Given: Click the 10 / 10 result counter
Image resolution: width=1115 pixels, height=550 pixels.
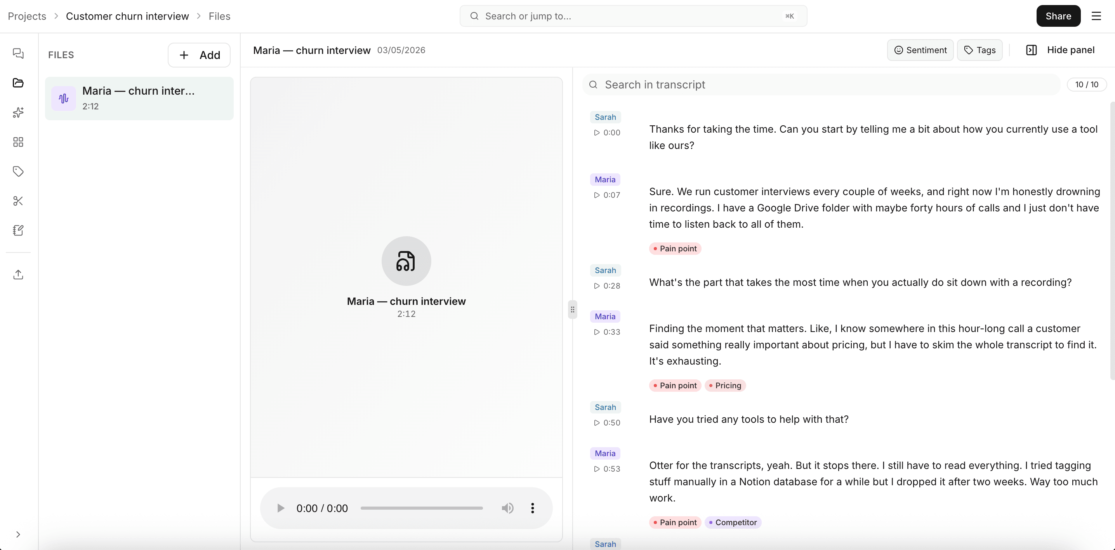Looking at the screenshot, I should click(1086, 85).
